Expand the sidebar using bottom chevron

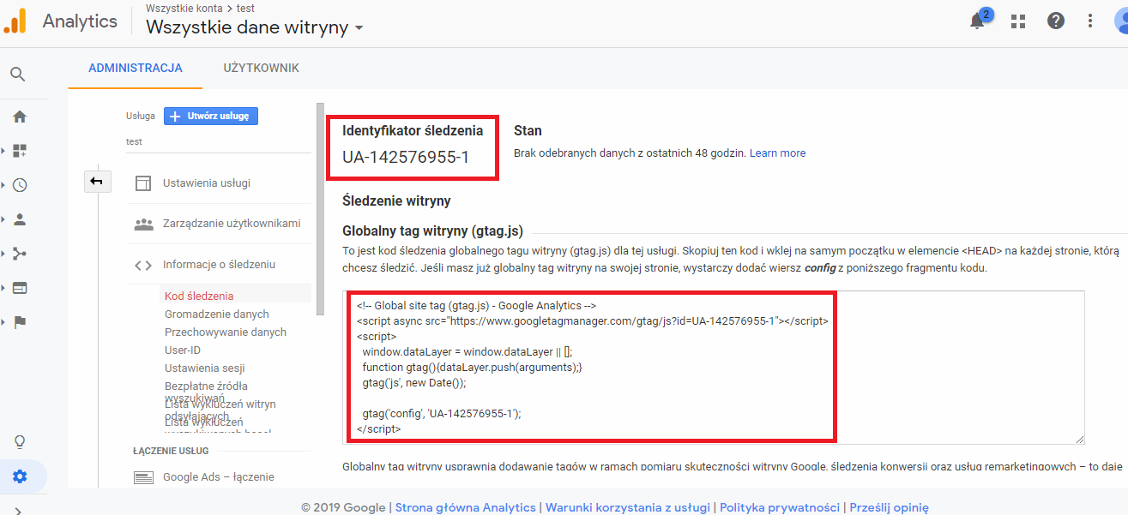[x=19, y=511]
